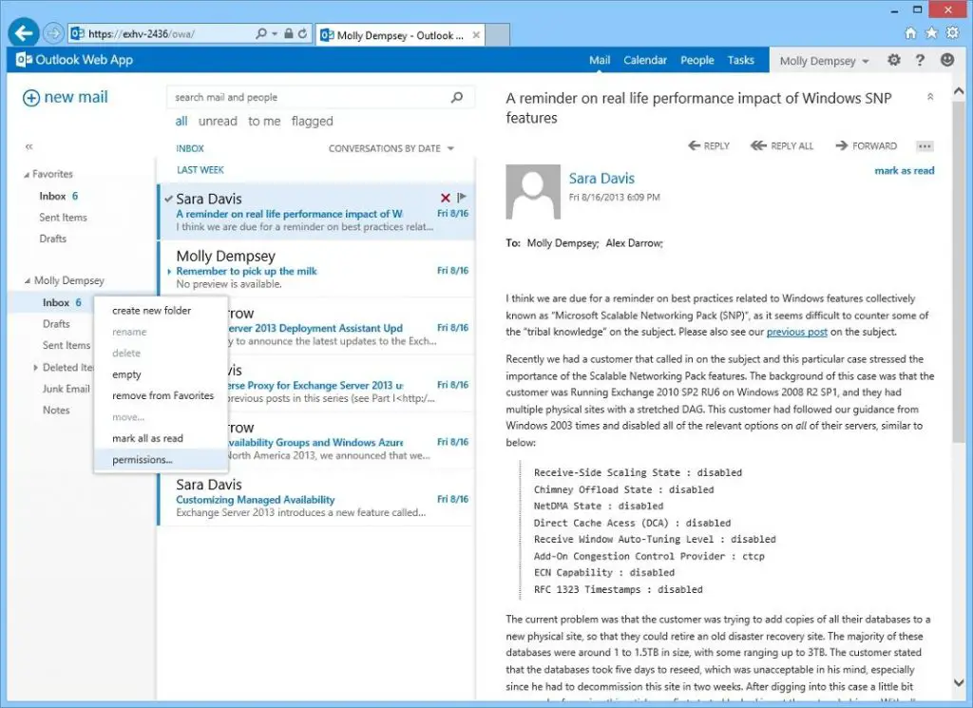Viewport: 973px width, 708px height.
Task: Switch to the Tasks tab
Action: click(x=740, y=60)
